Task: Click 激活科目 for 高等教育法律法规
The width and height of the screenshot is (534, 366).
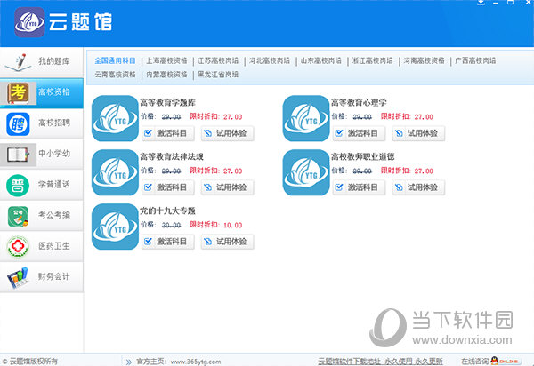Action: [x=168, y=187]
